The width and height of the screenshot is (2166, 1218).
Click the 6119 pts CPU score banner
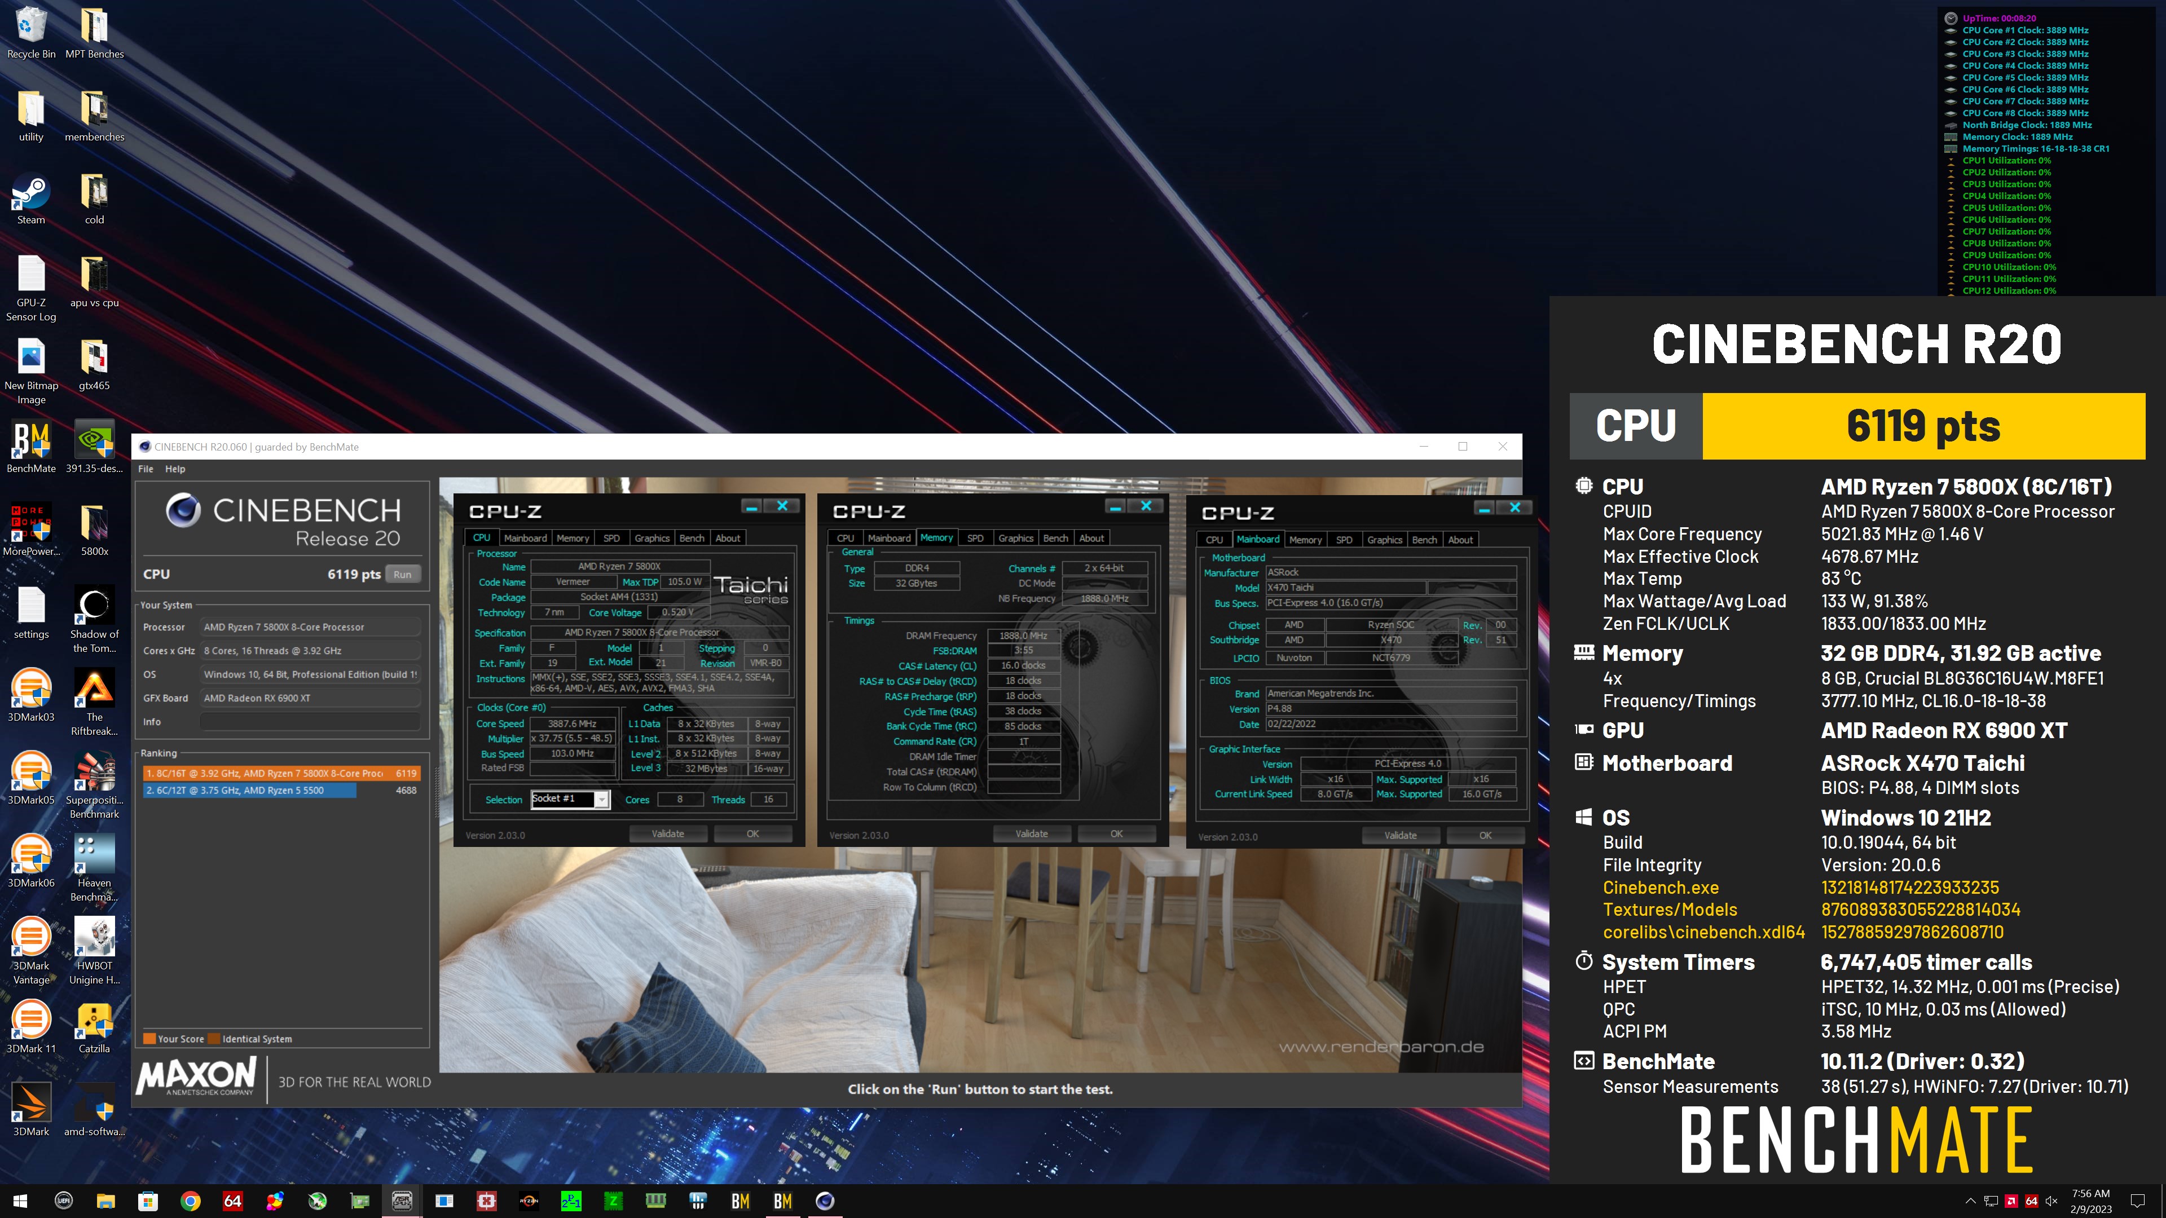click(x=1924, y=426)
